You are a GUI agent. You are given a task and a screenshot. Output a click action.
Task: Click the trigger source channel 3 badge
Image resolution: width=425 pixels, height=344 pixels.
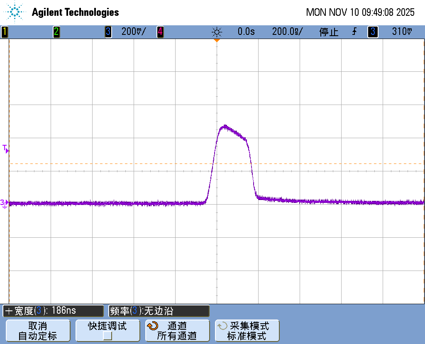[x=372, y=32]
